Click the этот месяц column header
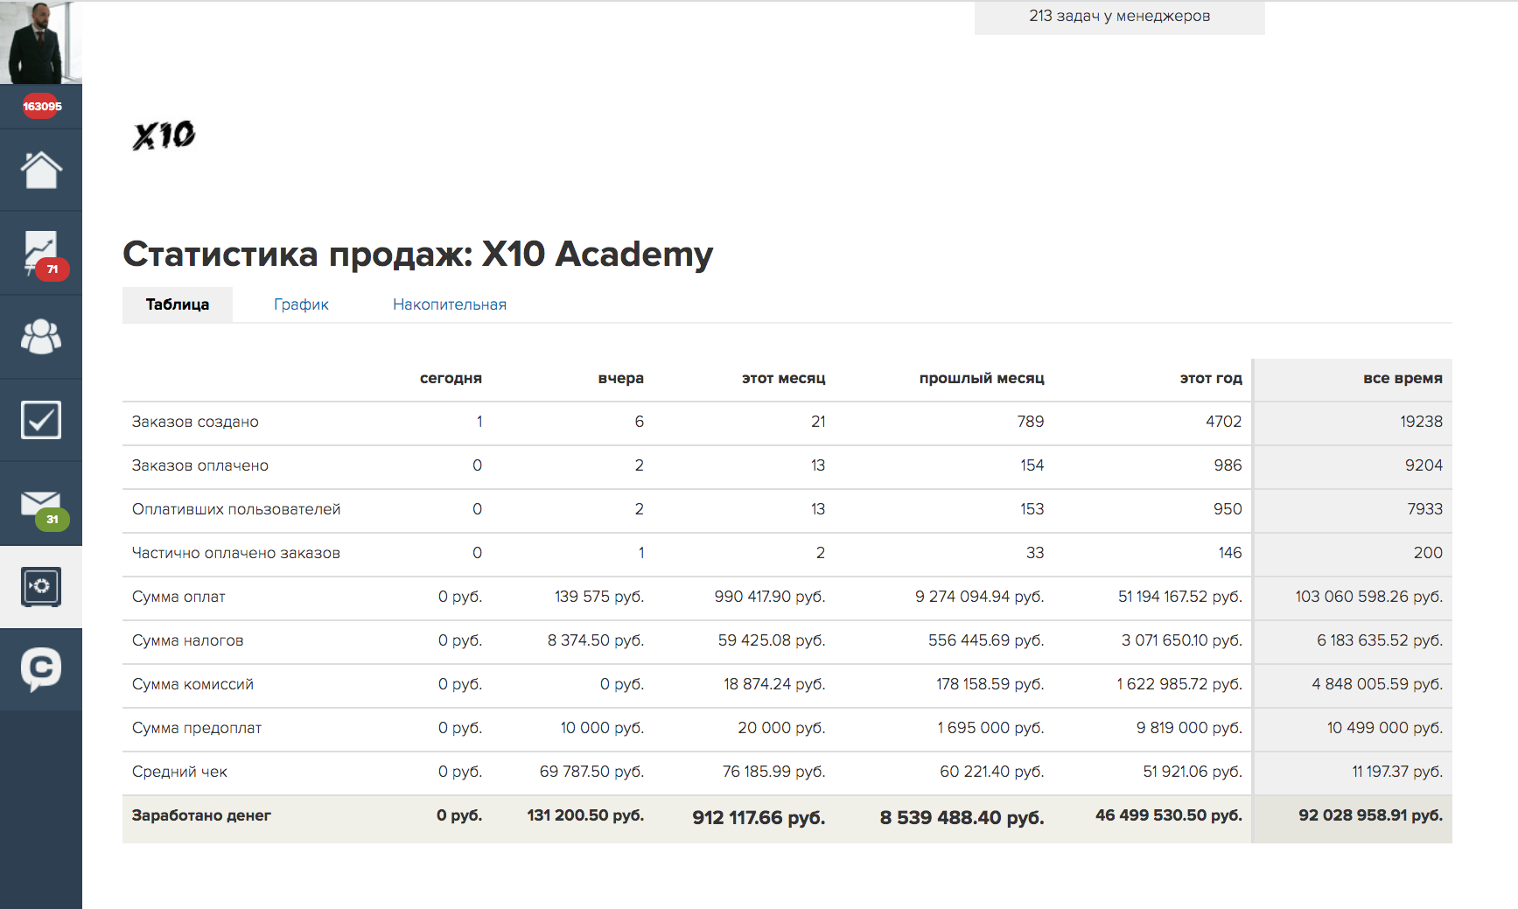1518x909 pixels. (x=784, y=378)
